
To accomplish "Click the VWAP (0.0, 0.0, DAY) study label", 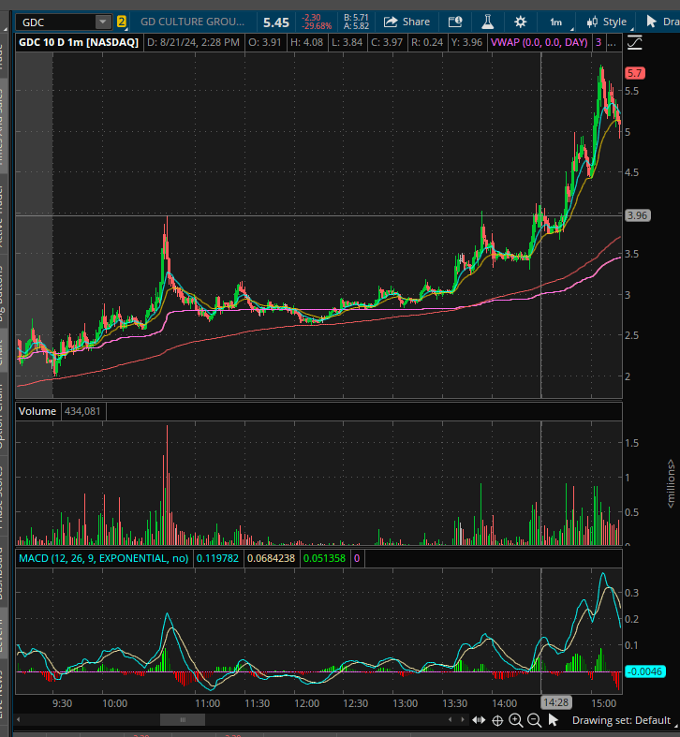I will 539,42.
